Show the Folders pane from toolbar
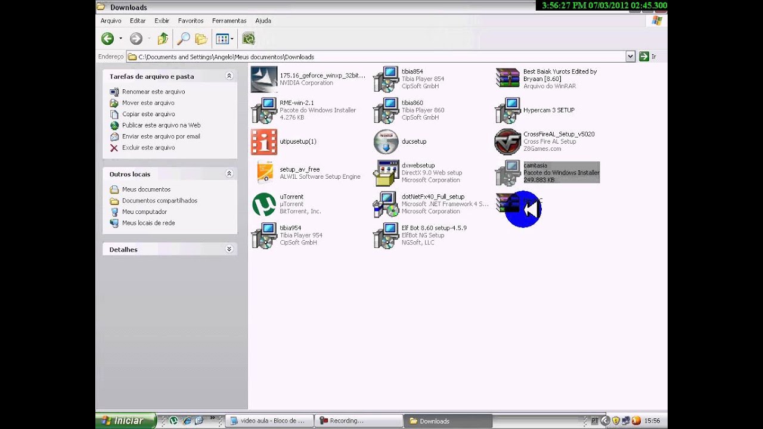The width and height of the screenshot is (763, 429). [x=201, y=39]
